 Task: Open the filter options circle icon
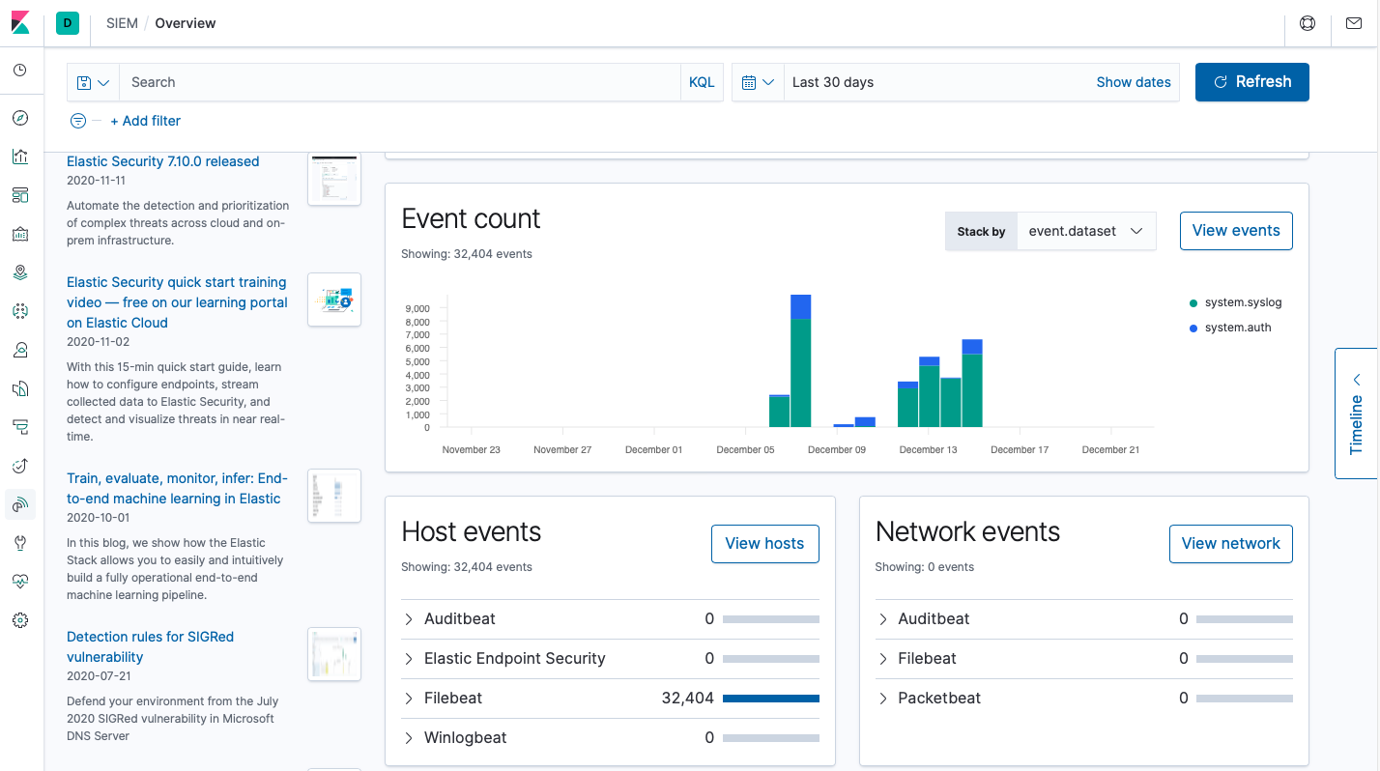tap(78, 121)
